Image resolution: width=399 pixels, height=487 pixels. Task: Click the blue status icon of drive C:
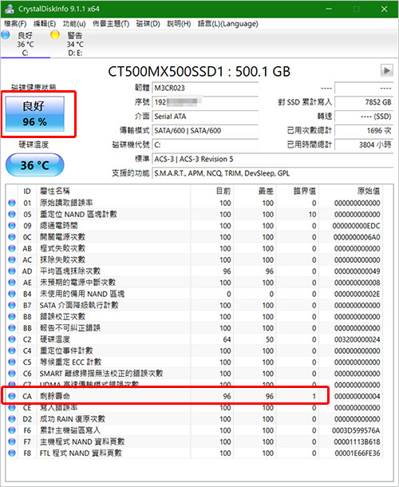(x=6, y=35)
